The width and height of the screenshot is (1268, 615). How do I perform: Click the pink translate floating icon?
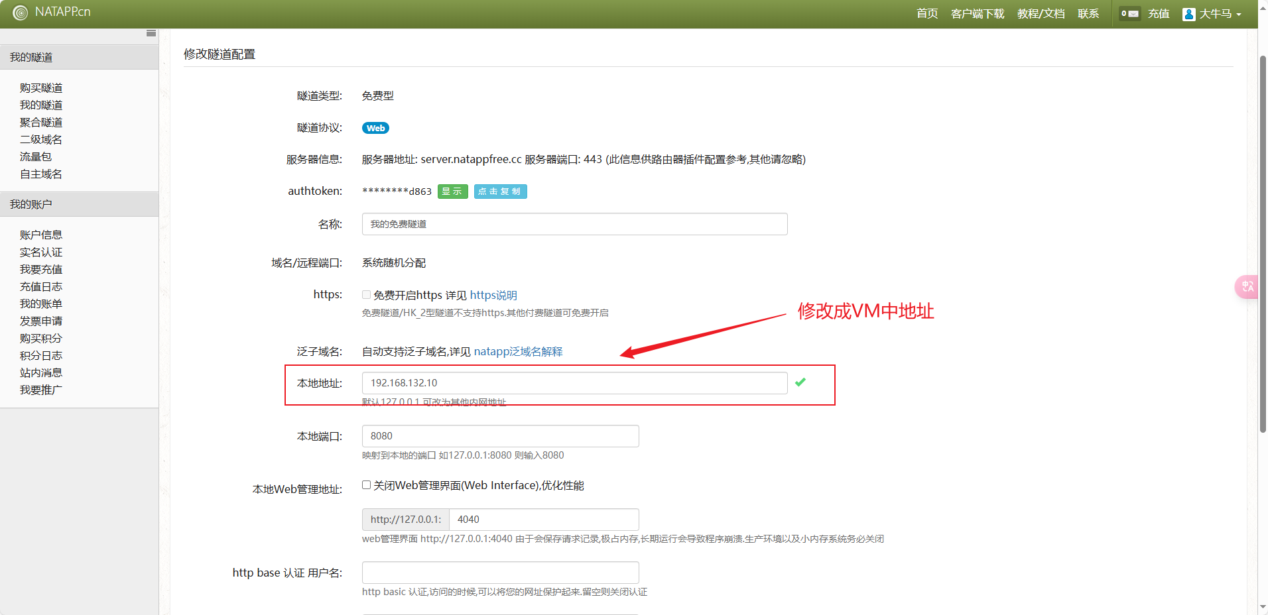click(x=1247, y=287)
